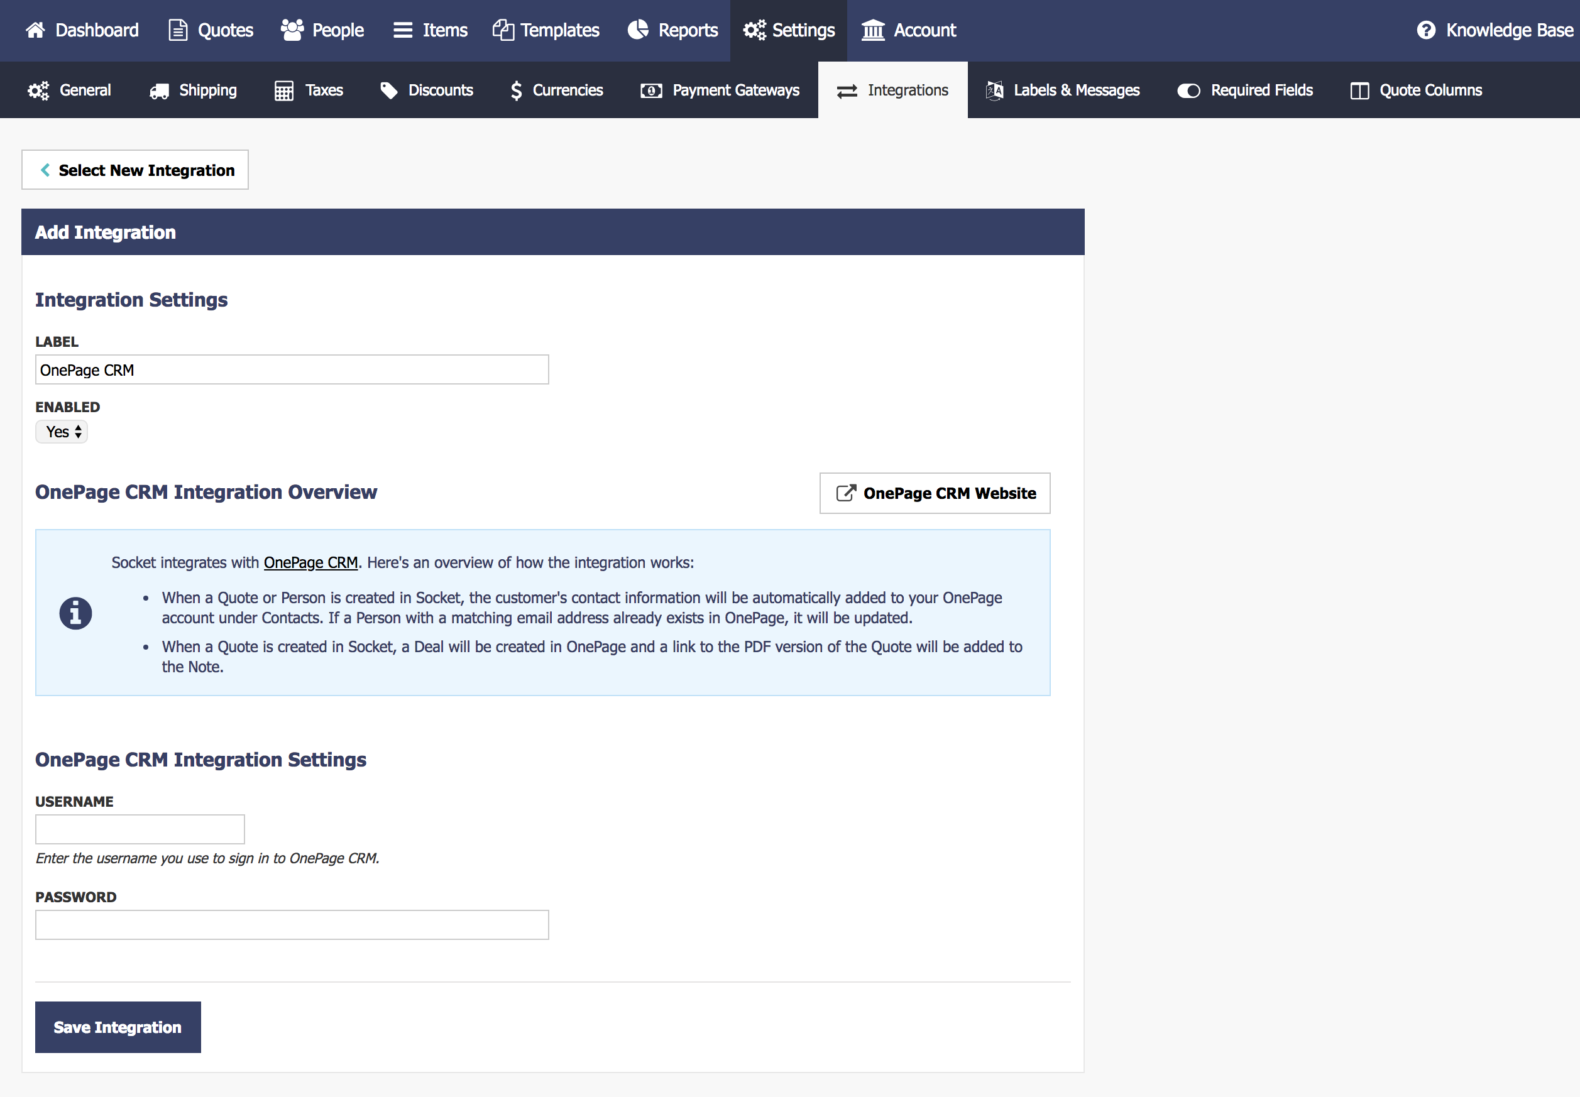The width and height of the screenshot is (1580, 1097).
Task: Select the Integrations tab
Action: tap(892, 90)
